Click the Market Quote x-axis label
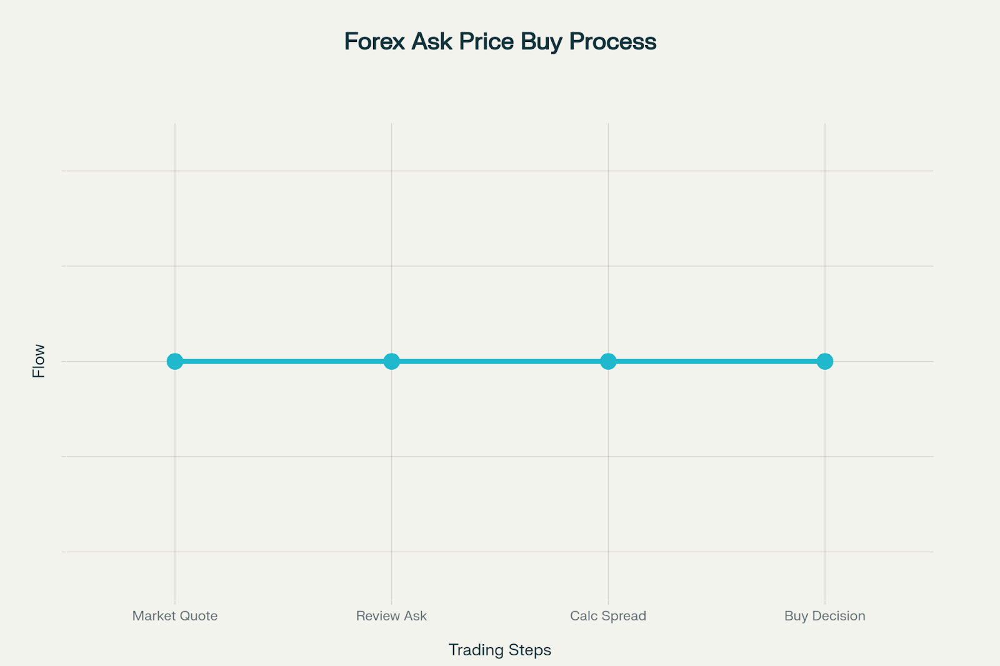Image resolution: width=1000 pixels, height=666 pixels. point(175,616)
